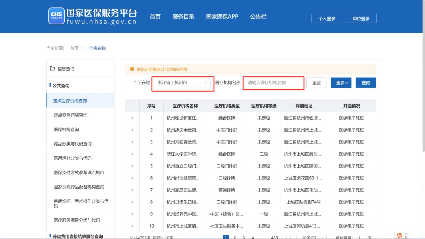425x239 pixels.
Task: Click the 单位登录 button
Action: [361, 18]
